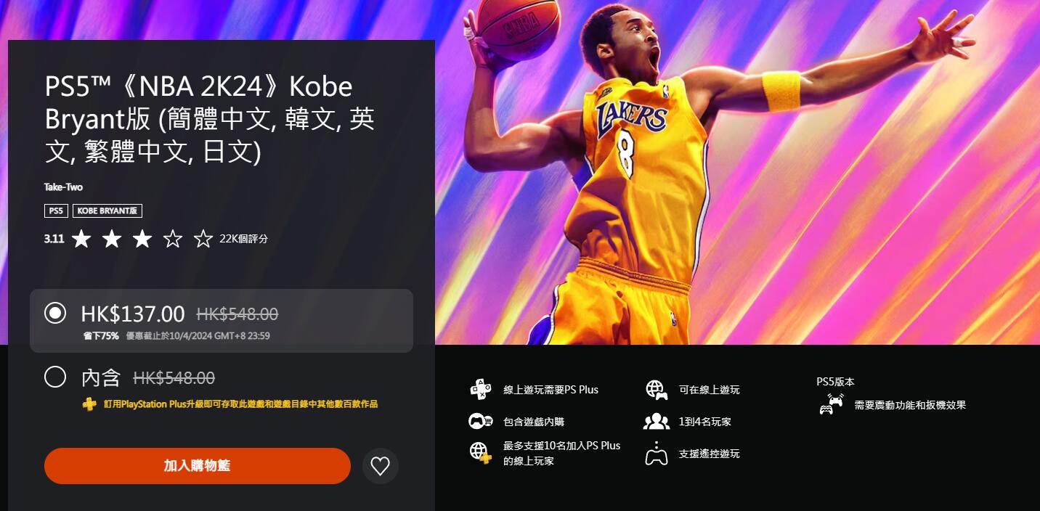Click the KOBE BRYANT版 edition tag
1040x511 pixels.
[x=107, y=211]
